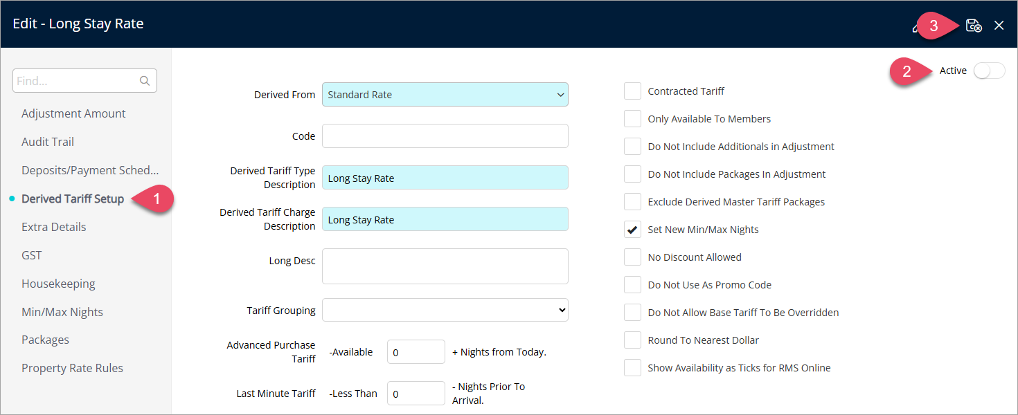The image size is (1018, 415).
Task: Click the Last Minute Tariff nights field
Action: [416, 393]
